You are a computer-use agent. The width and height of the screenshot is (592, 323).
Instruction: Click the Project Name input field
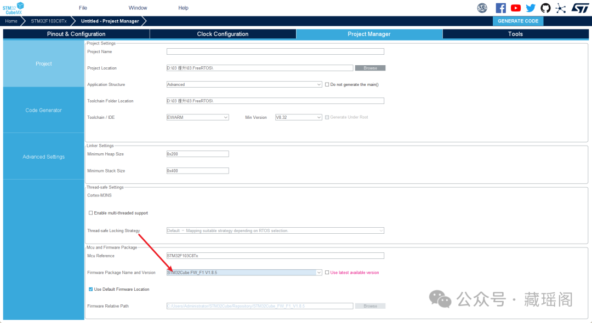275,51
